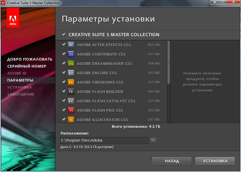Select УСТАНОВКА step in sidebar
241x172 pixels.
20,87
